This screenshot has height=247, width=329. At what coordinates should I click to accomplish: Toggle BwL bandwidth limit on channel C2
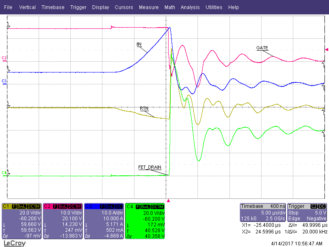coord(63,206)
